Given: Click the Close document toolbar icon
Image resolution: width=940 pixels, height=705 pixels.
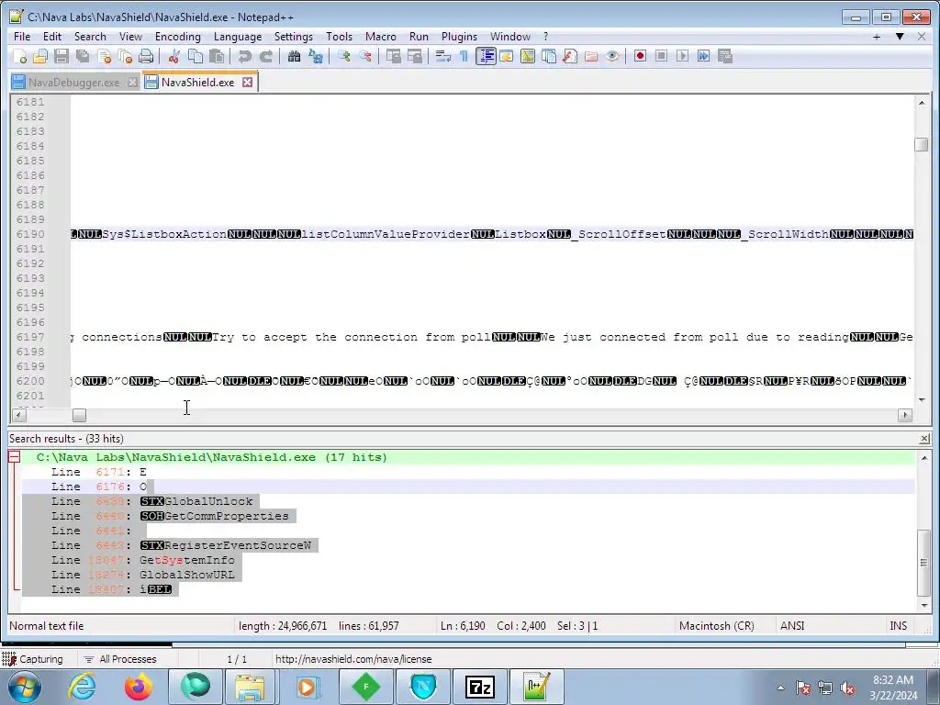Looking at the screenshot, I should 104,56.
